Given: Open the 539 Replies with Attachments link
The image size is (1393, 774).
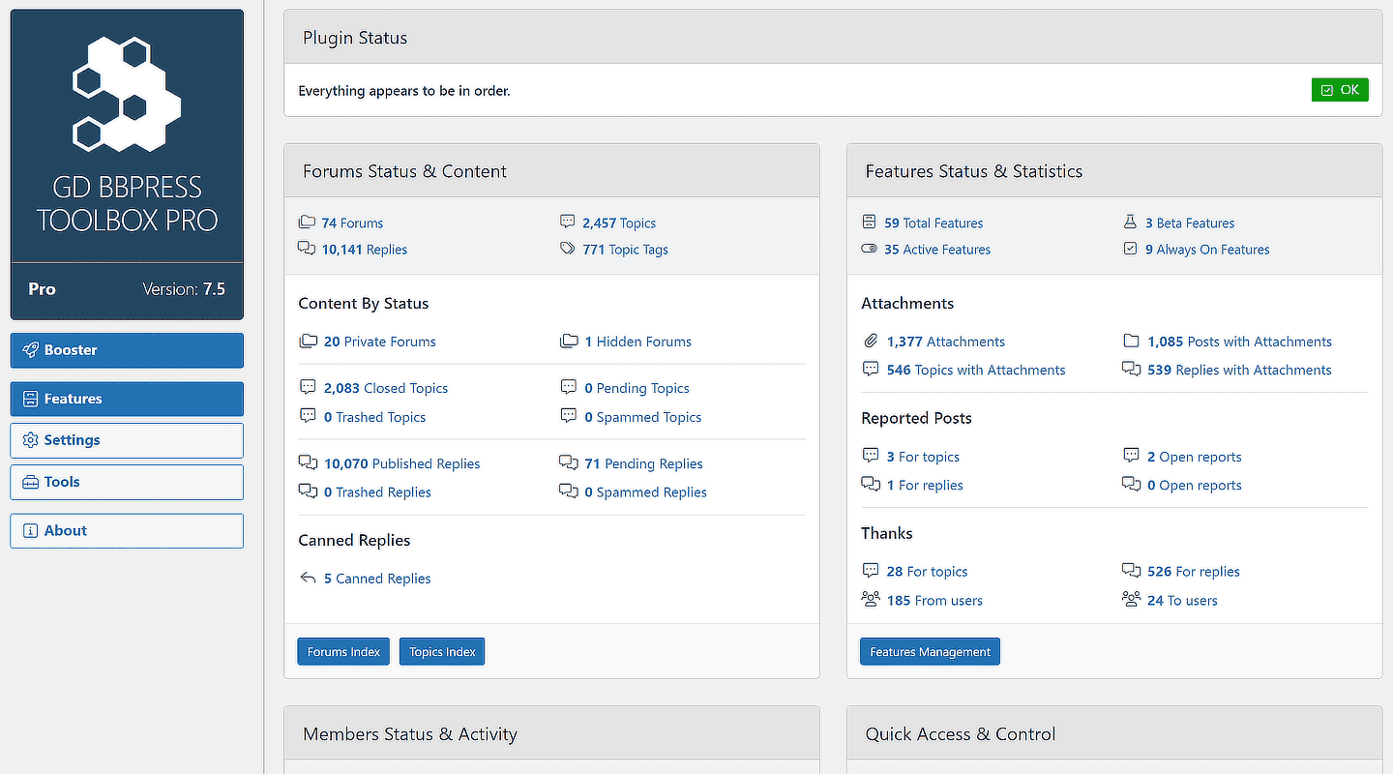Looking at the screenshot, I should coord(1239,370).
